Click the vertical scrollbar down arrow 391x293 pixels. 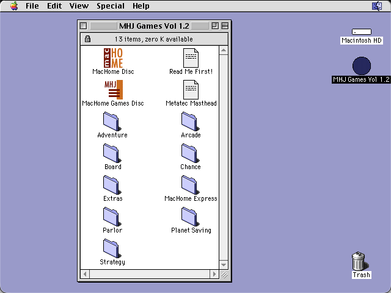(x=224, y=264)
